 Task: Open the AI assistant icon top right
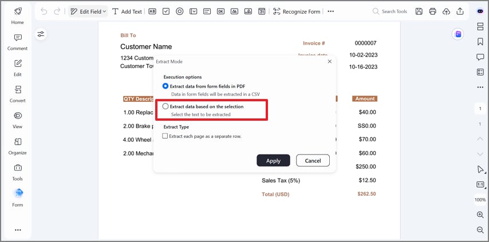tap(480, 11)
